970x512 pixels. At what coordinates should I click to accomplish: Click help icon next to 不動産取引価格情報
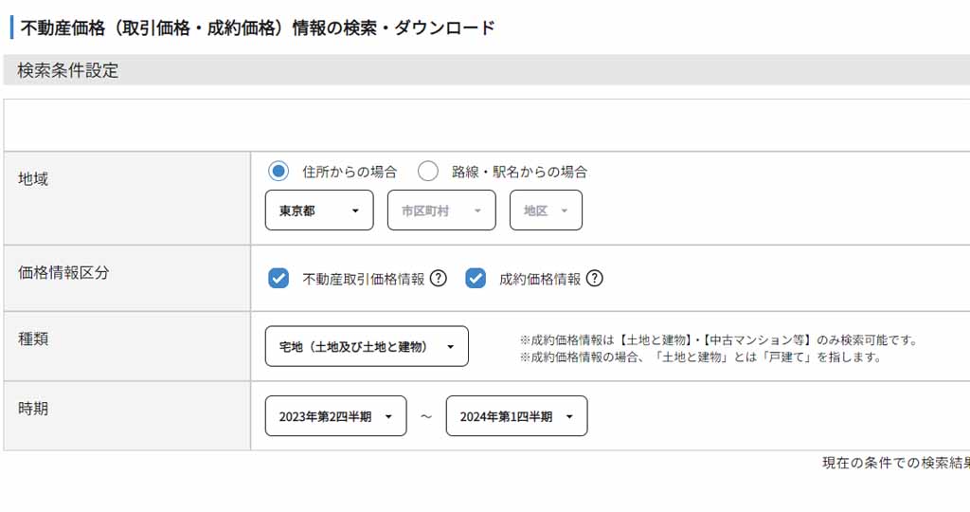pyautogui.click(x=438, y=279)
